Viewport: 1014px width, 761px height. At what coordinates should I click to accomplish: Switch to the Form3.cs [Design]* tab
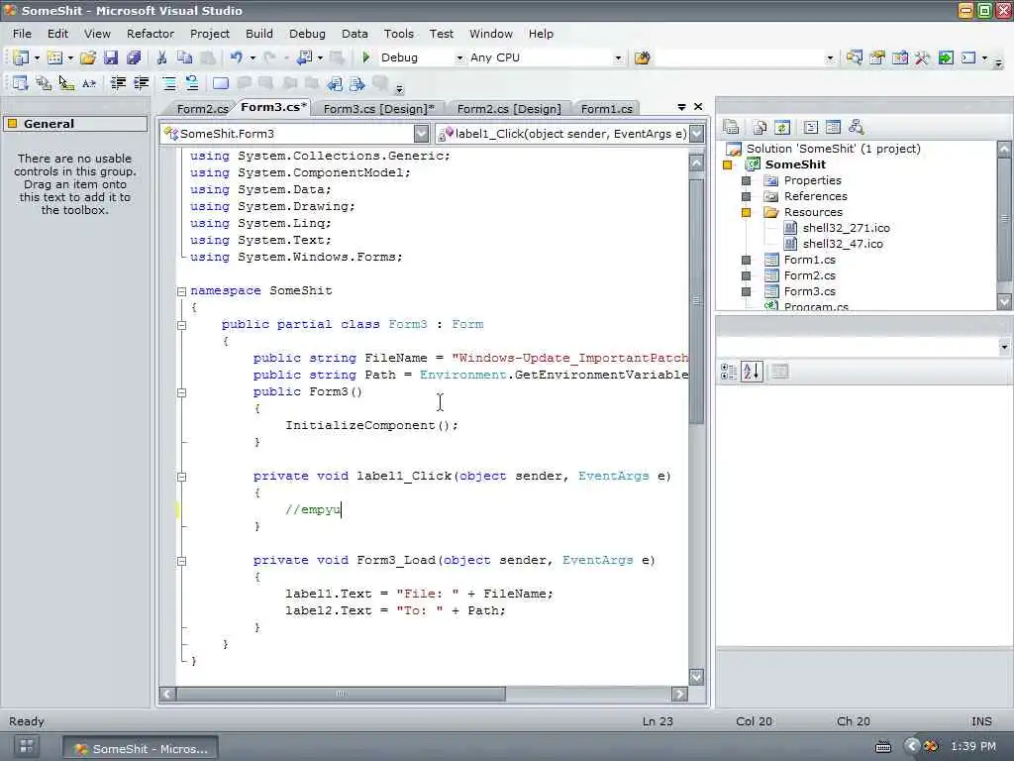[379, 109]
